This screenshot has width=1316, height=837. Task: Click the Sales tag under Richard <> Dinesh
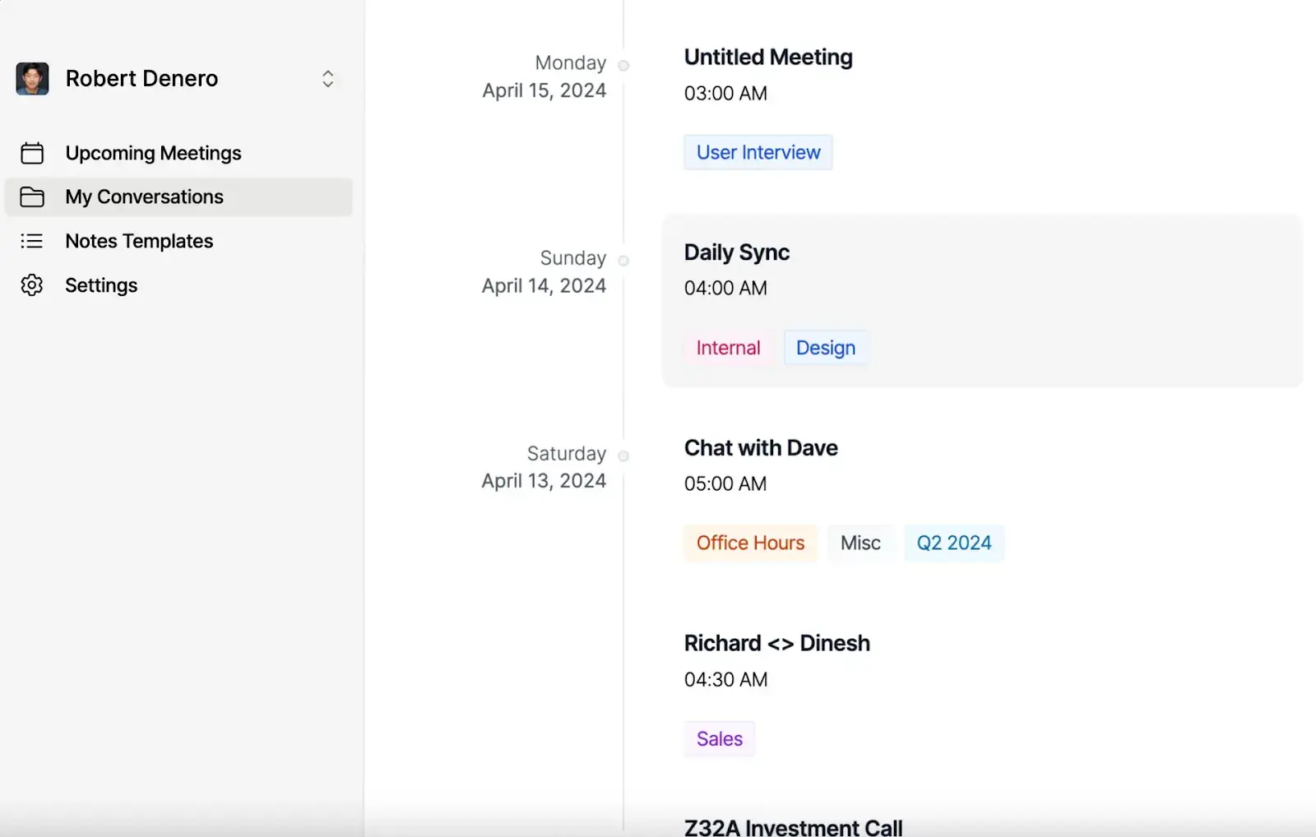tap(718, 738)
